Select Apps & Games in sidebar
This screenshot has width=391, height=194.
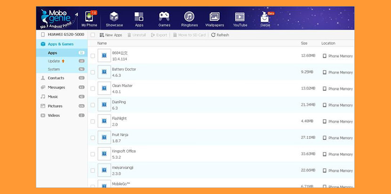(x=62, y=44)
